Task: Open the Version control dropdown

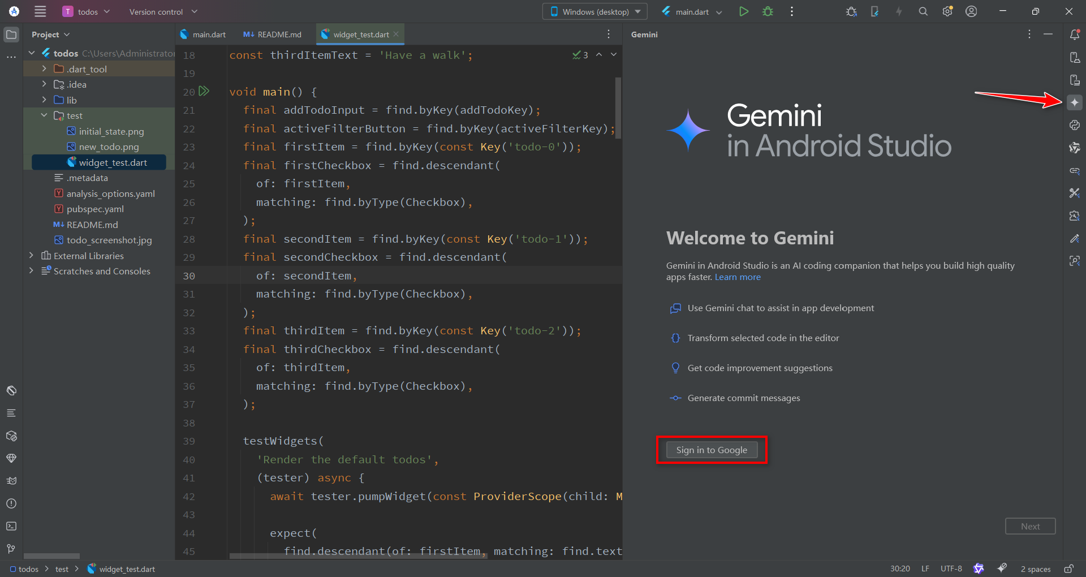Action: coord(163,11)
